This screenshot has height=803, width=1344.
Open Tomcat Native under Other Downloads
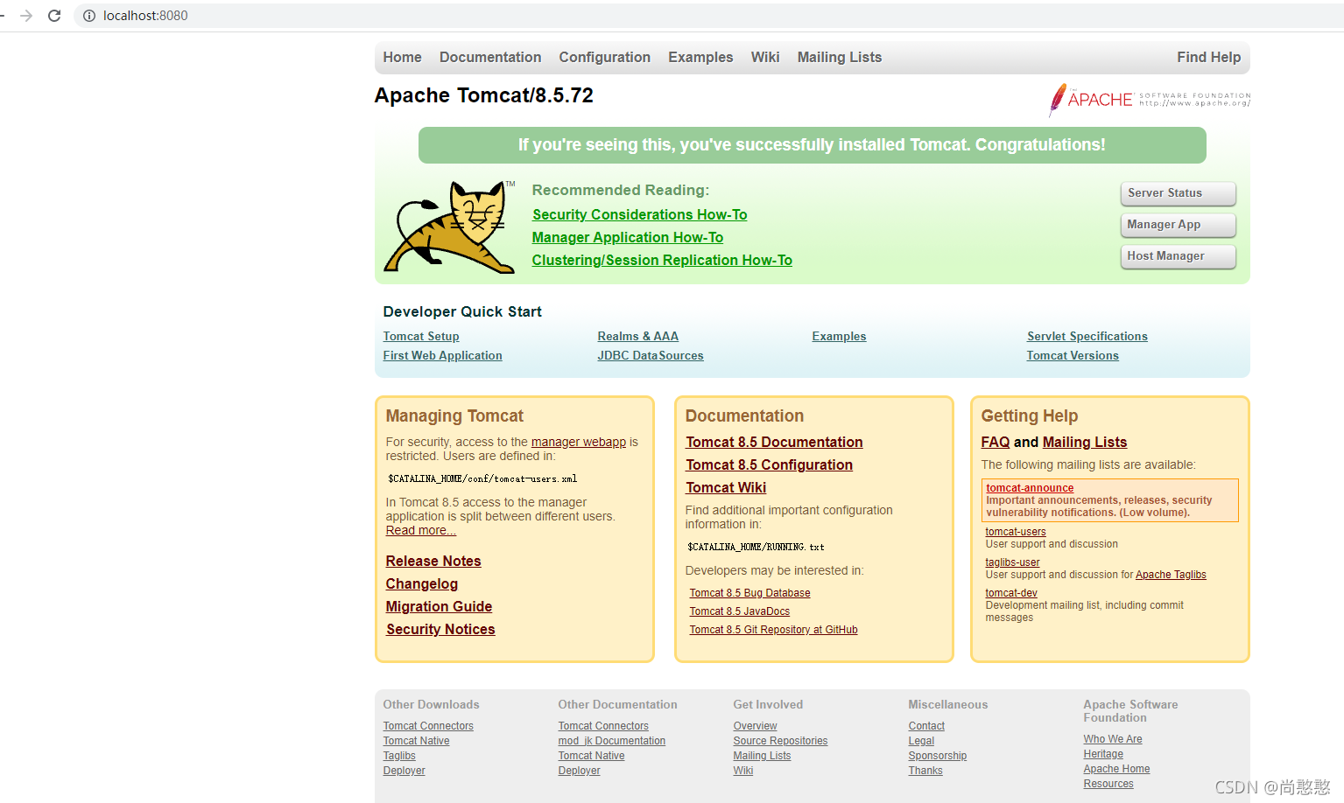click(416, 741)
